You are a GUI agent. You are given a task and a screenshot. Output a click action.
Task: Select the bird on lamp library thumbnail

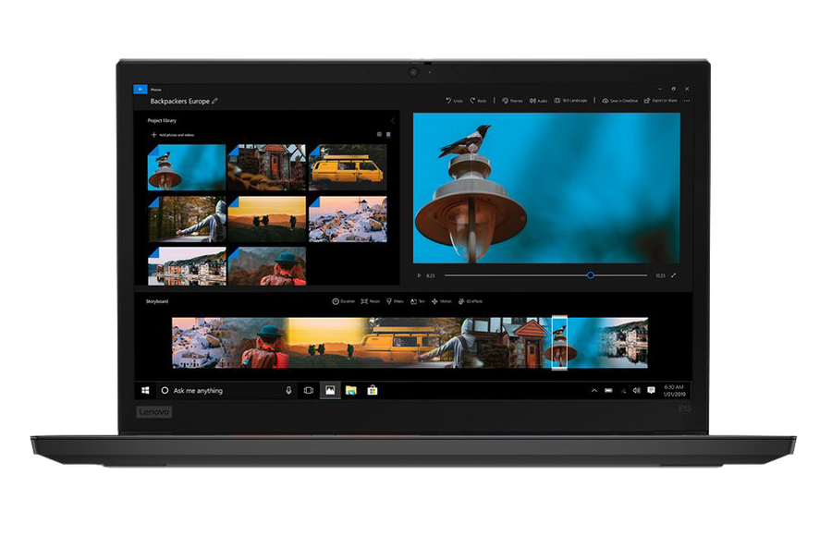pyautogui.click(x=187, y=167)
